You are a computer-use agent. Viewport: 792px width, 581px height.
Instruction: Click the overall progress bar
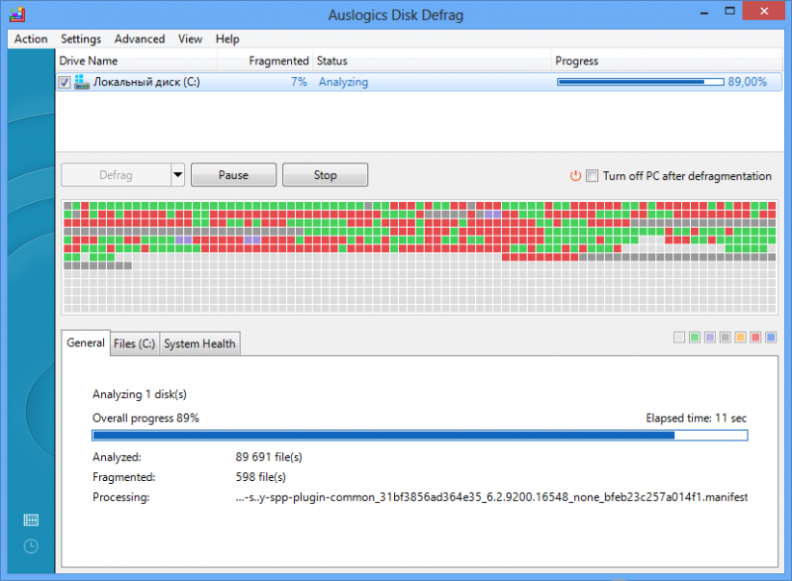coord(420,436)
